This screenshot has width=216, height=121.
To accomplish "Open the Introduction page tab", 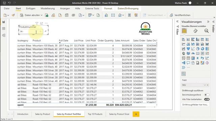I will click(23, 114).
